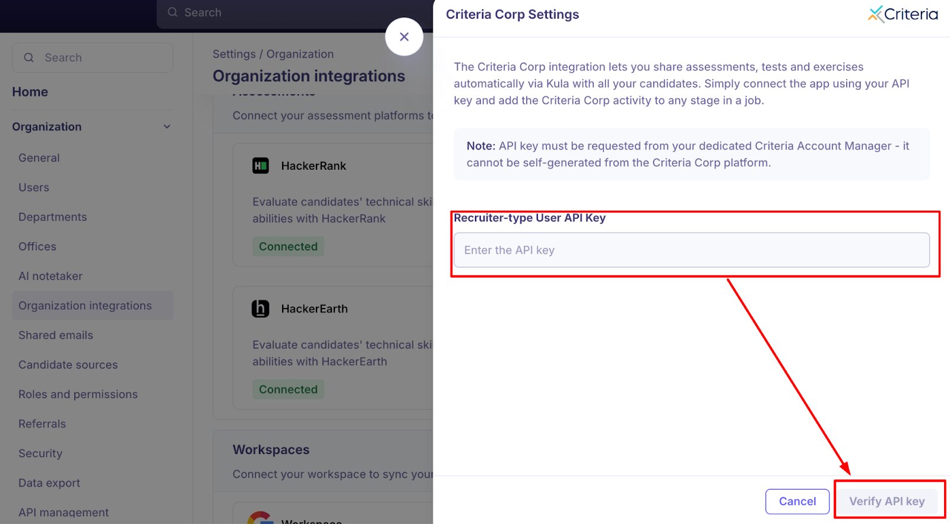This screenshot has height=524, width=950.
Task: Click the HackerEarth logo icon
Action: (x=260, y=309)
